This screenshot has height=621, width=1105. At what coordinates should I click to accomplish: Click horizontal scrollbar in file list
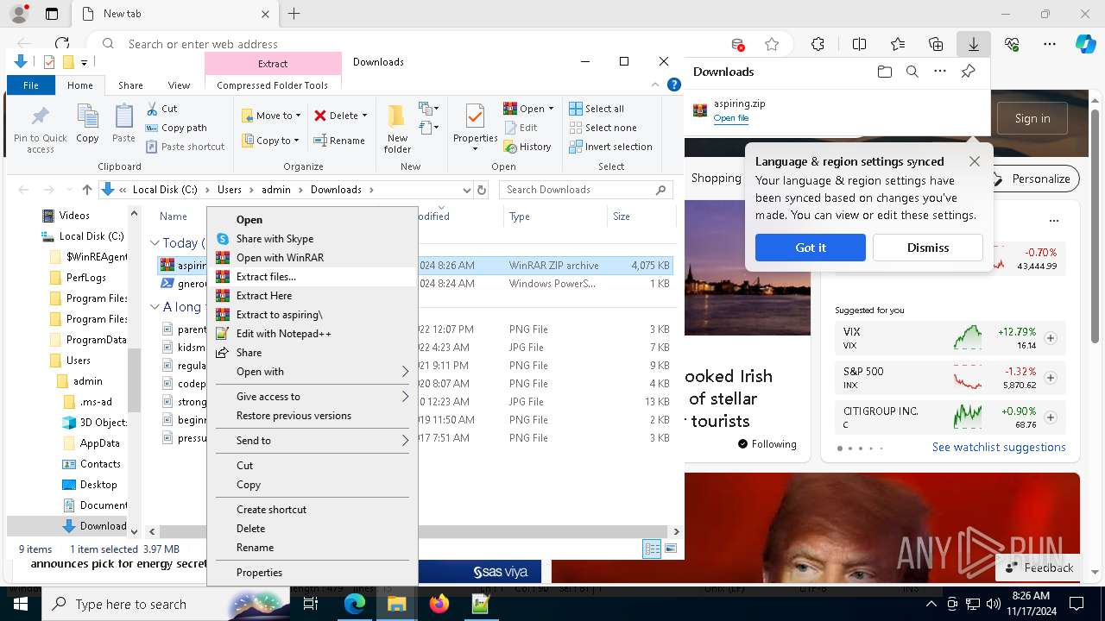(x=413, y=531)
